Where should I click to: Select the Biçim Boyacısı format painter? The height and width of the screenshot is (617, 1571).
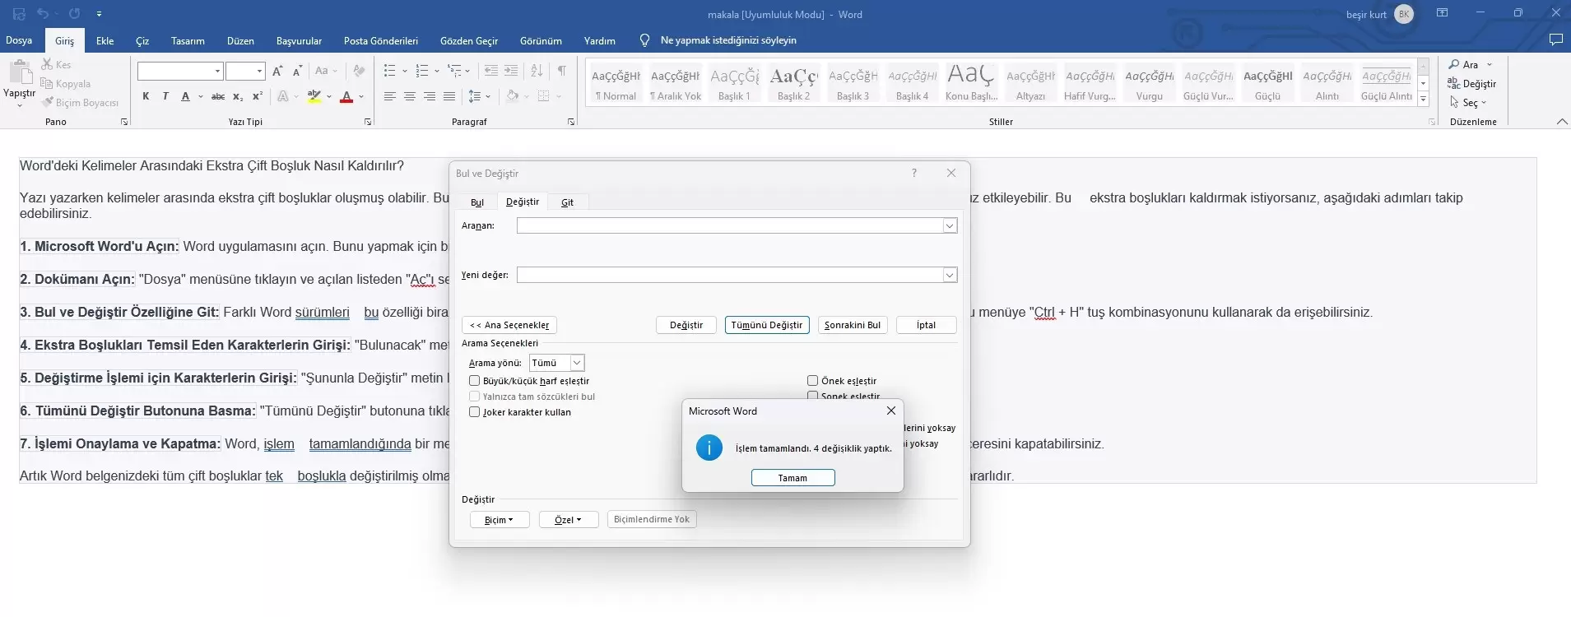[x=80, y=103]
